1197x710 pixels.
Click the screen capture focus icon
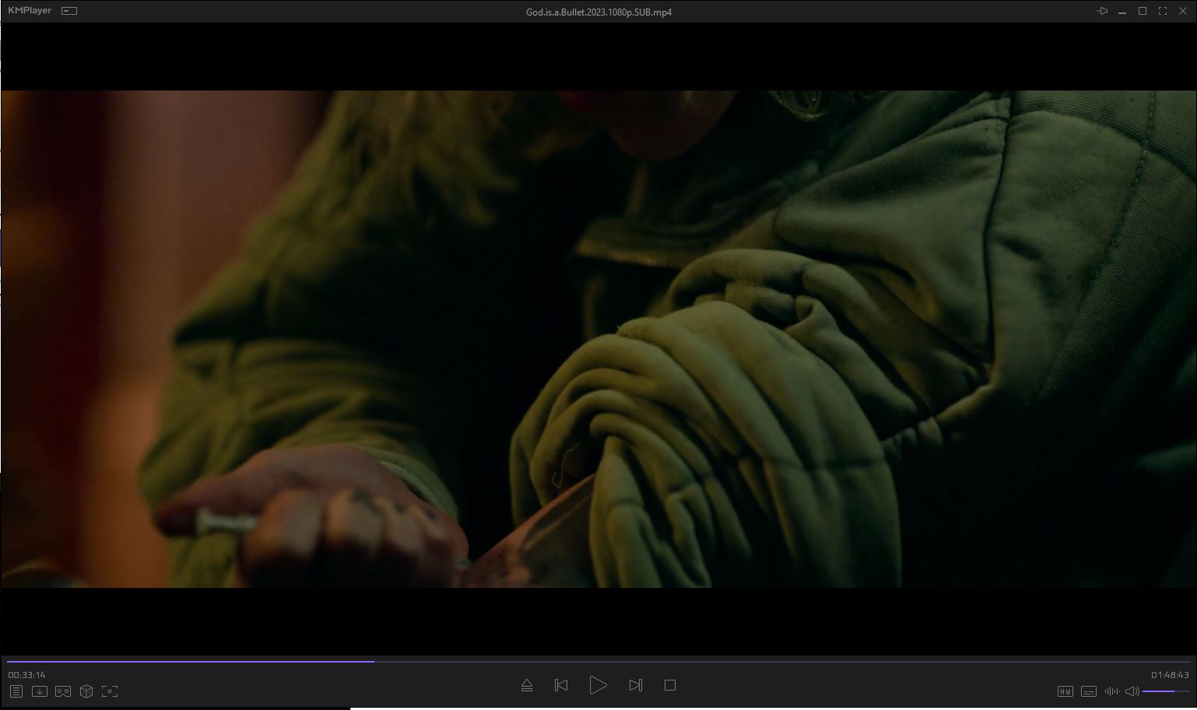(110, 691)
